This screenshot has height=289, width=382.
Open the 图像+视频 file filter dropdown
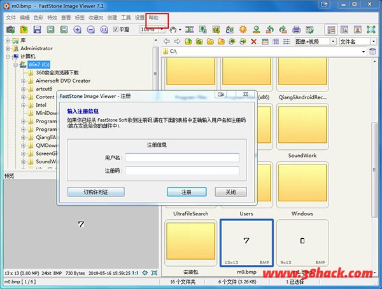tap(314, 41)
